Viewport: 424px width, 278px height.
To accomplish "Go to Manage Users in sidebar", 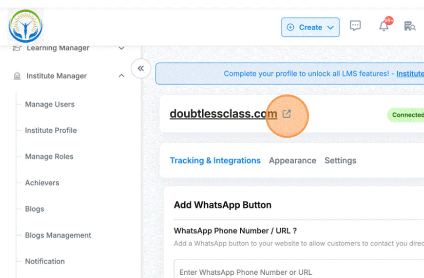I will click(x=50, y=104).
